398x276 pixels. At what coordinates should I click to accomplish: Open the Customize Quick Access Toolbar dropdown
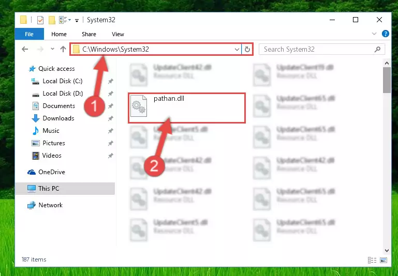77,20
